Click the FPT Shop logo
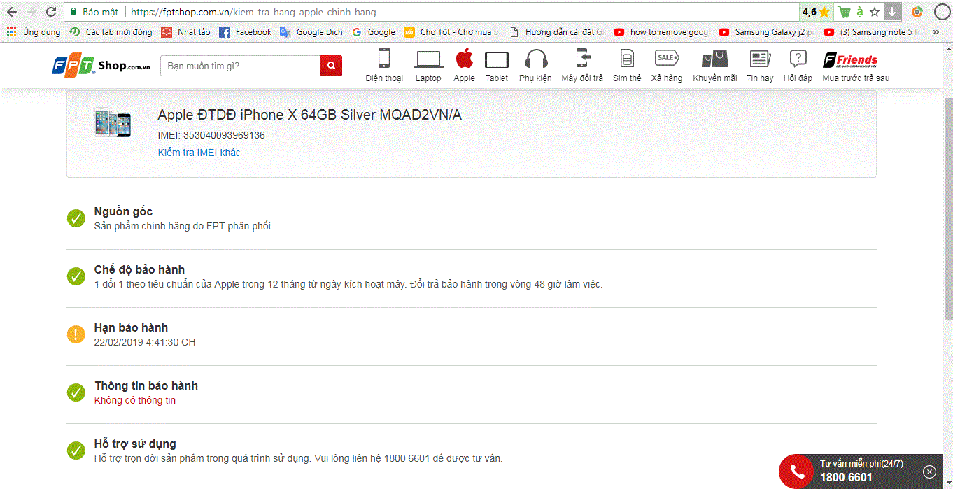Image resolution: width=953 pixels, height=489 pixels. 101,66
